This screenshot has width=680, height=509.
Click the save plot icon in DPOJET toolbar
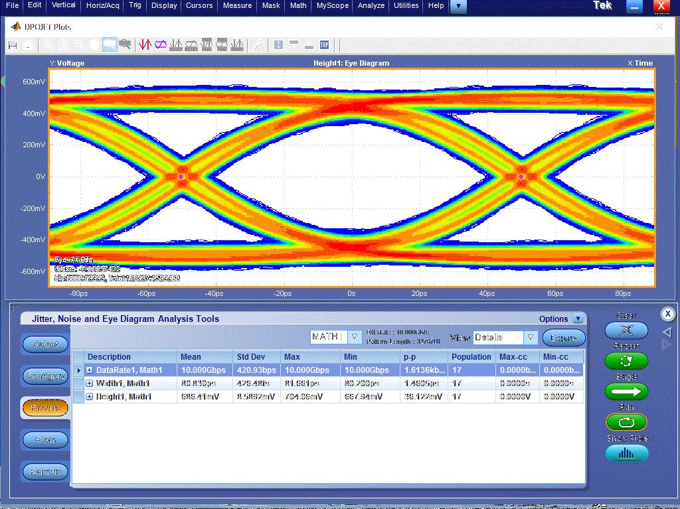(13, 45)
